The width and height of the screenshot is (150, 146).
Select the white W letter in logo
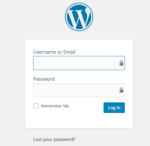(x=79, y=19)
